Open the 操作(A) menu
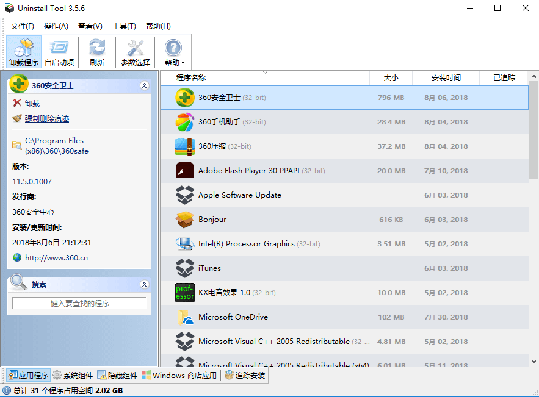 (x=56, y=26)
